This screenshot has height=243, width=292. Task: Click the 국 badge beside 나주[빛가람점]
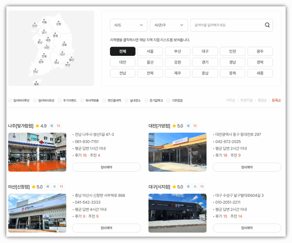[51, 126]
